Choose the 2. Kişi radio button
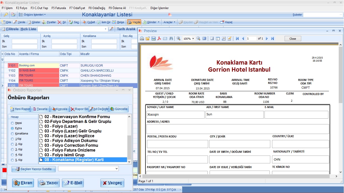 coord(12,144)
